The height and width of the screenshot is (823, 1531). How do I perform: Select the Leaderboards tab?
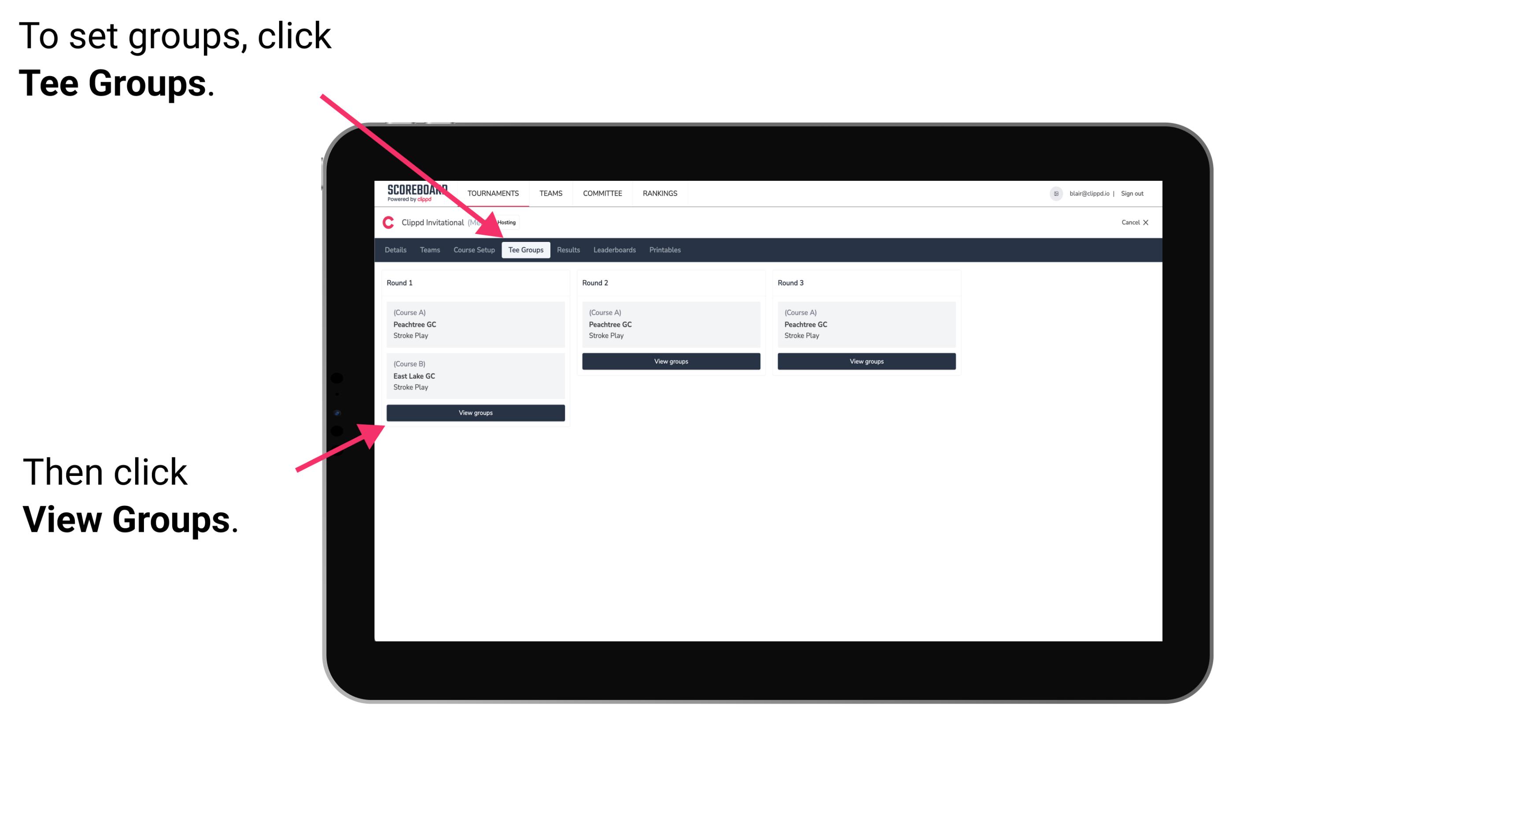pos(613,249)
